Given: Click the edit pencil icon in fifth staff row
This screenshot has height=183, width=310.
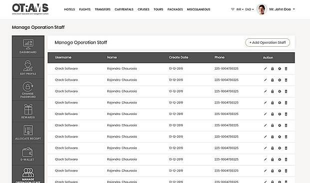Looking at the screenshot, I should point(265,114).
